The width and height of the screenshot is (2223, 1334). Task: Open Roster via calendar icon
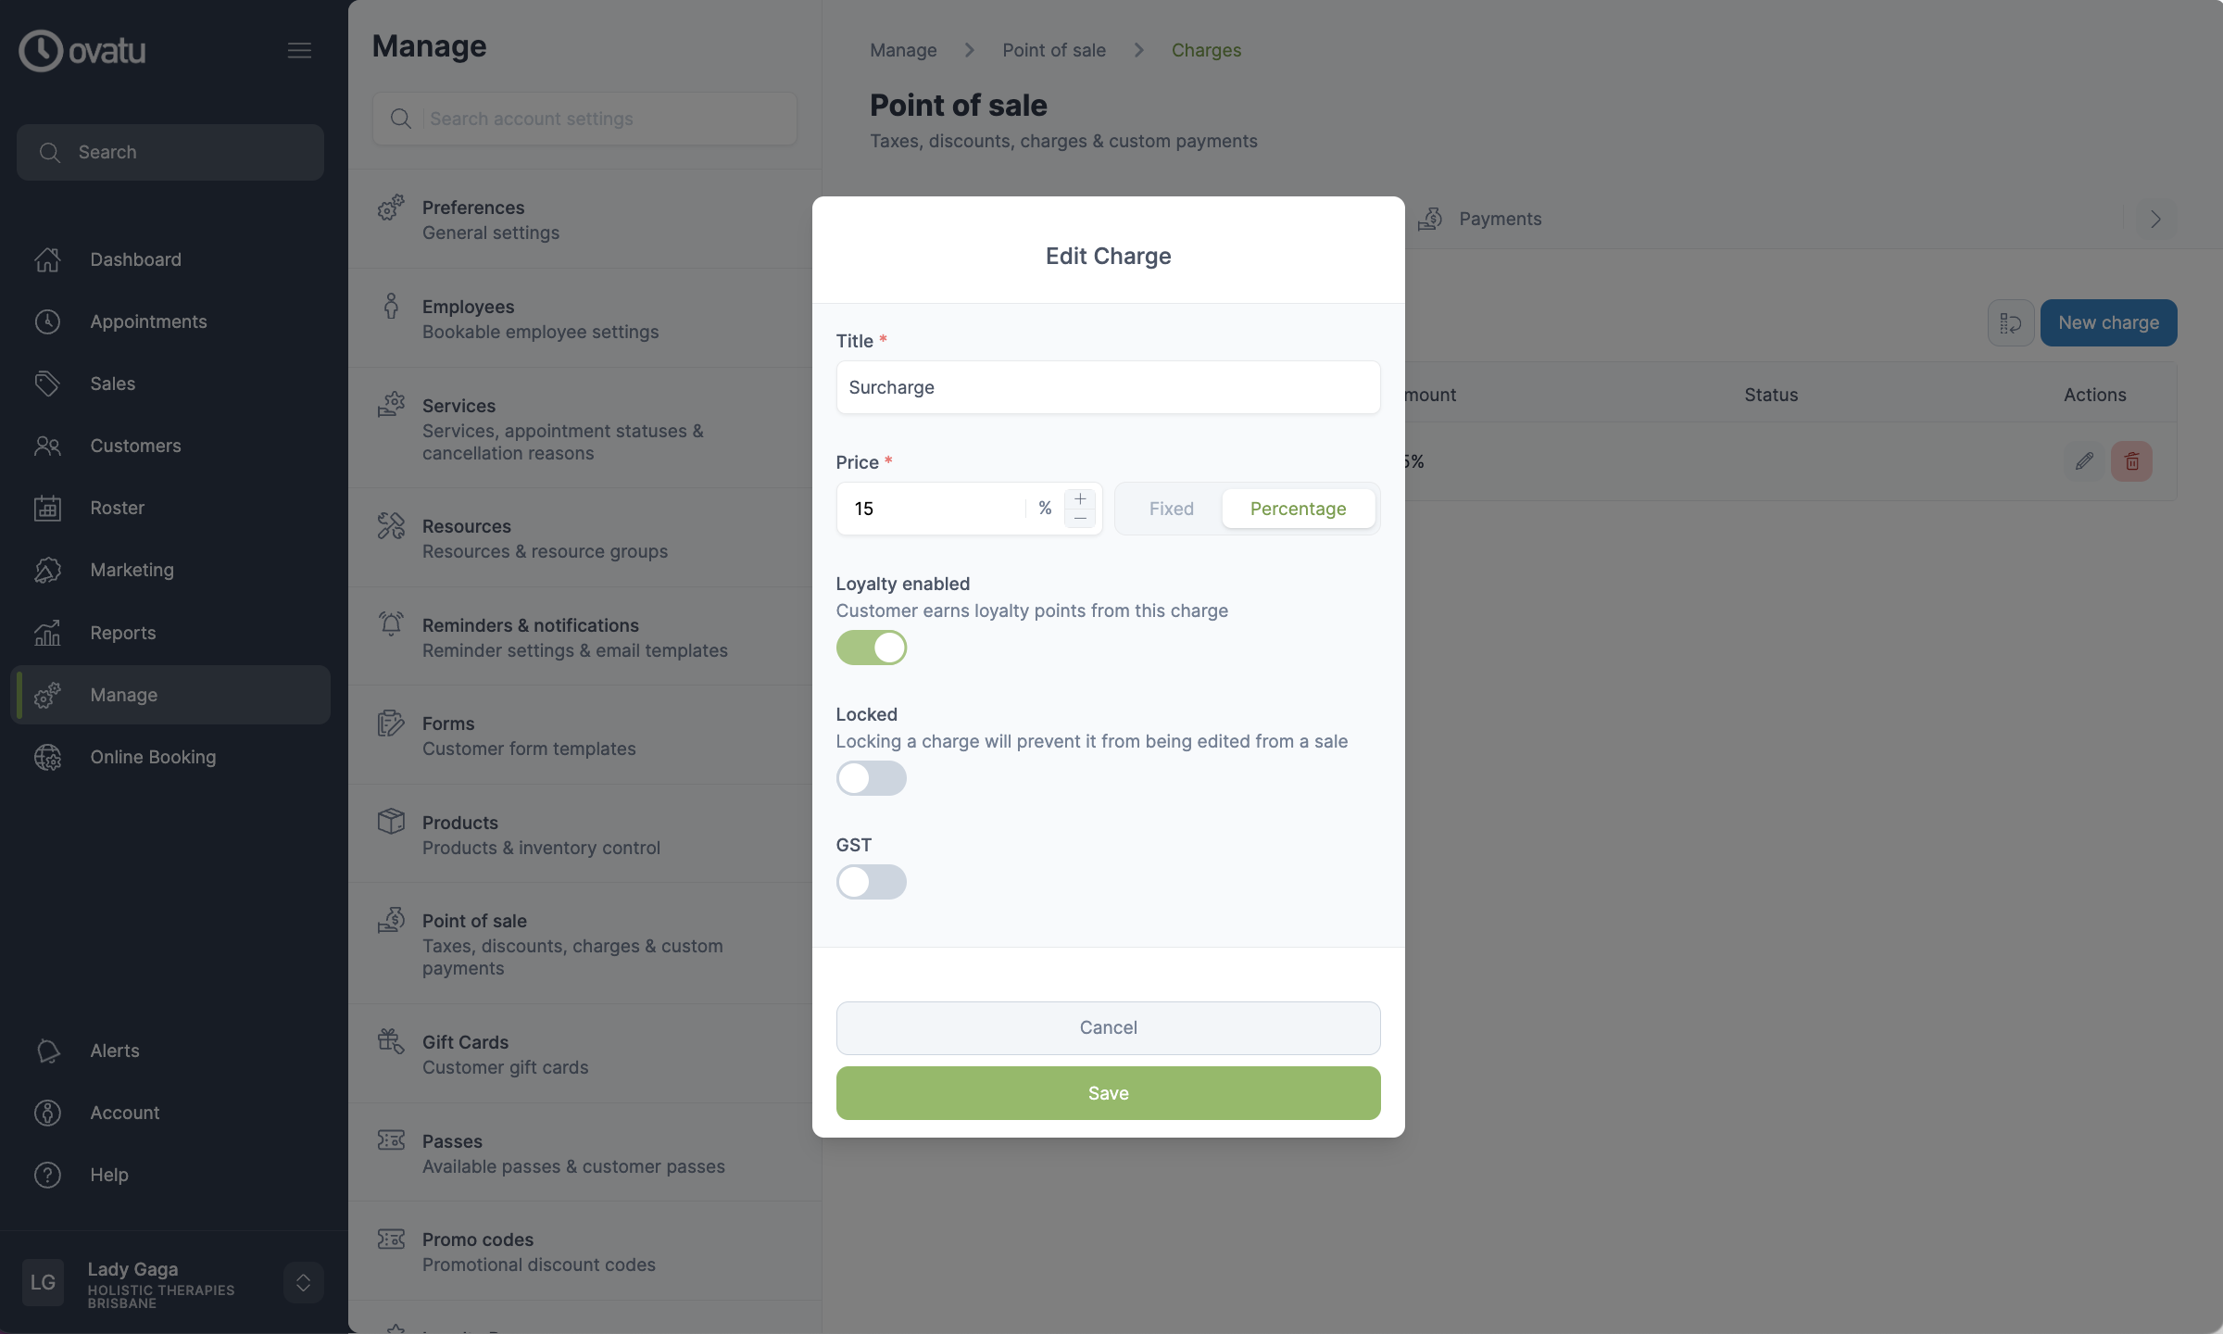[47, 508]
